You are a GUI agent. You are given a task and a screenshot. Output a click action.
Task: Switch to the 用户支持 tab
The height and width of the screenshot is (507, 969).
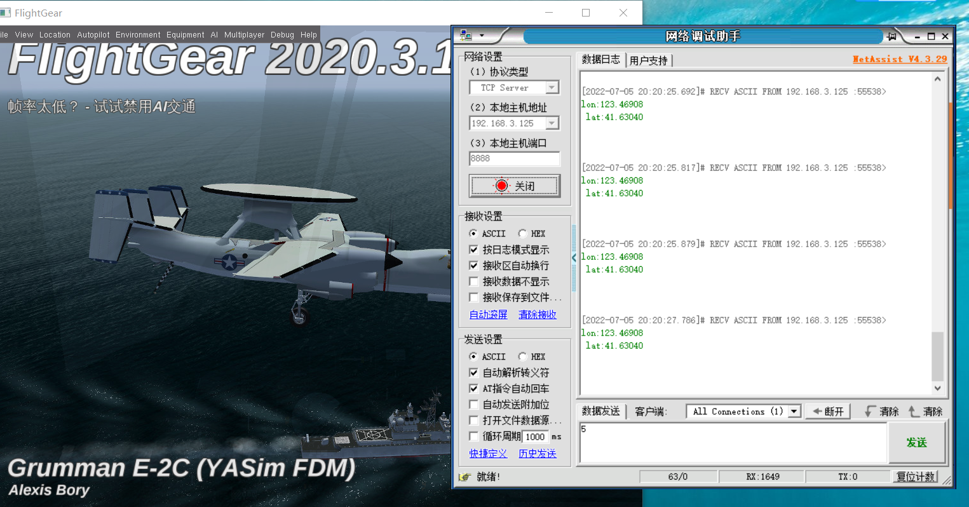click(649, 60)
